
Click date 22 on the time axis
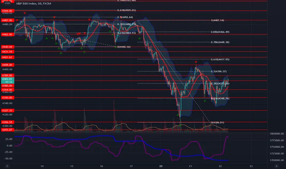(220, 166)
